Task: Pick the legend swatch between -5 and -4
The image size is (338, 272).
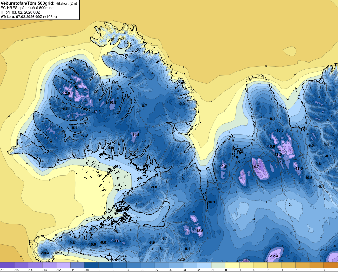Action: pos(162,265)
